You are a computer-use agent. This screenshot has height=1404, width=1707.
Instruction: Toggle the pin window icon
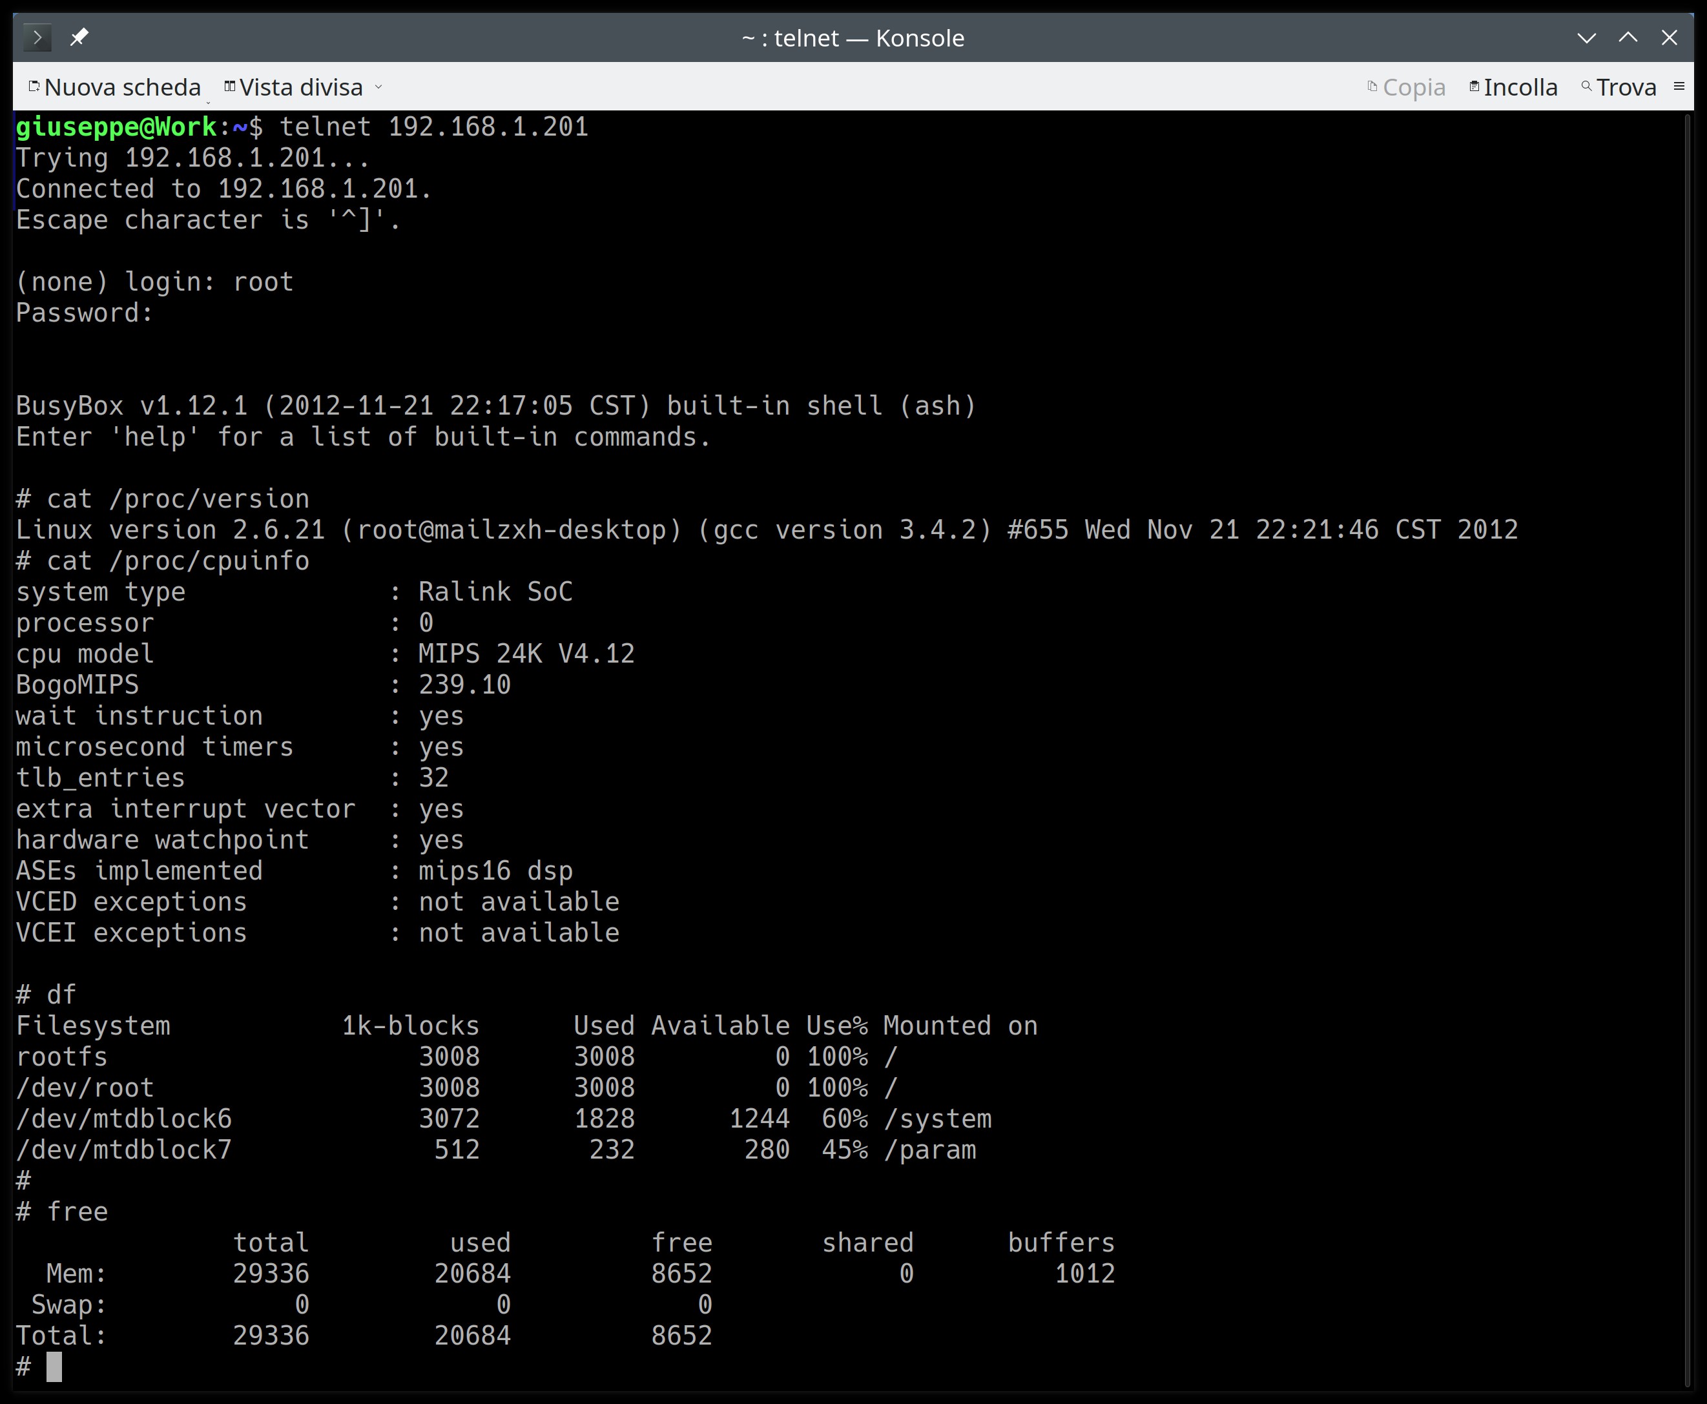(78, 37)
